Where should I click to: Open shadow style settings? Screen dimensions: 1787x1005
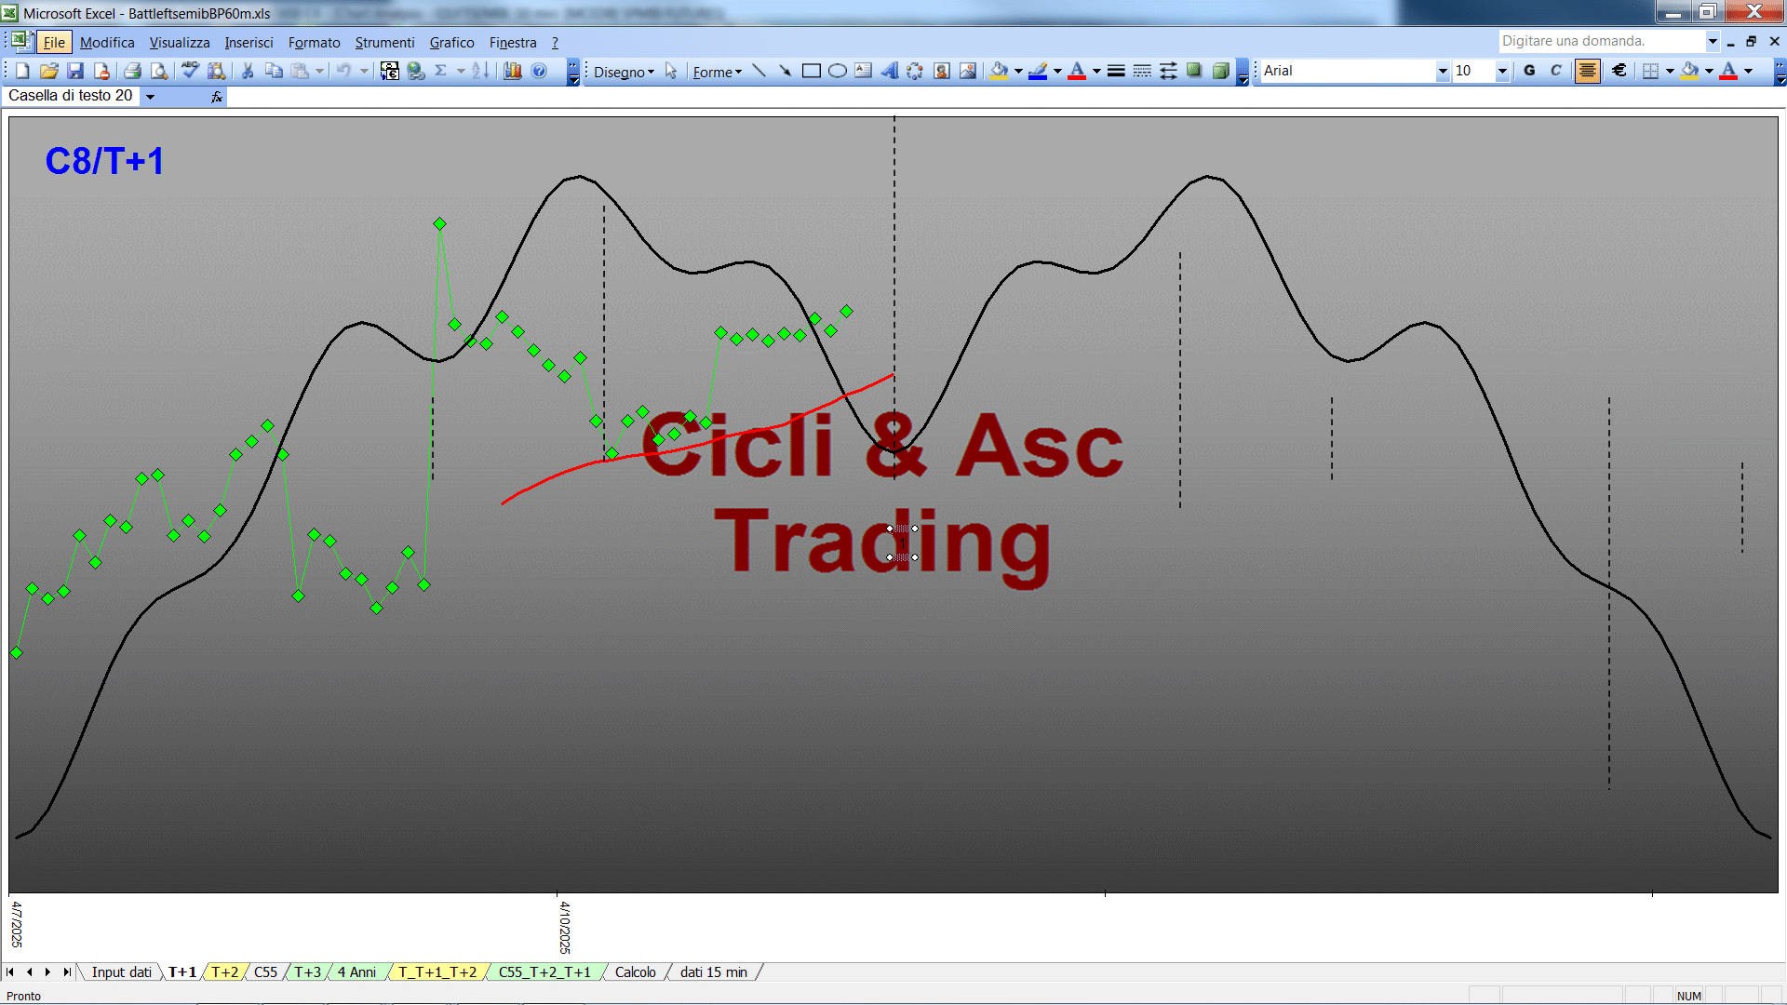point(1194,71)
